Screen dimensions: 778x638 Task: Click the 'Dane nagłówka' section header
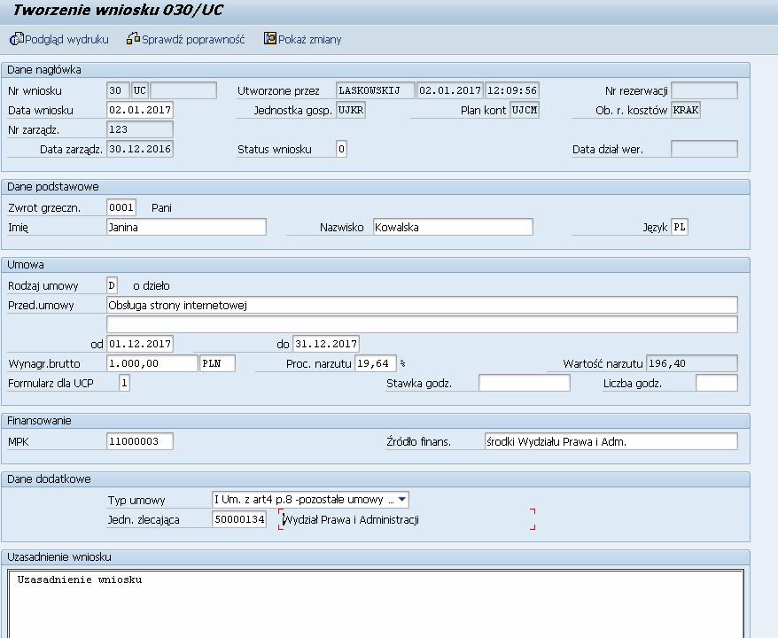coord(43,70)
